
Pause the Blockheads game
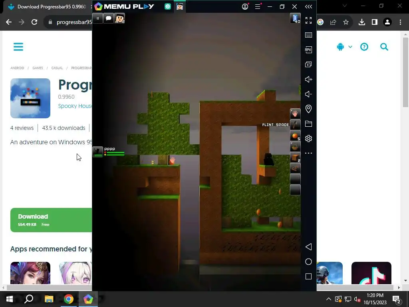click(97, 18)
